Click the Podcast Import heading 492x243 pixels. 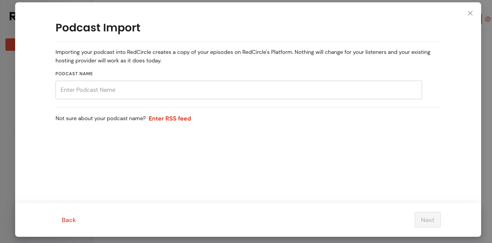pyautogui.click(x=98, y=28)
